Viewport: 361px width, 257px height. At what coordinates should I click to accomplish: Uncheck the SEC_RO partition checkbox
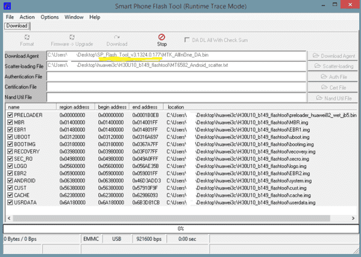click(10, 159)
